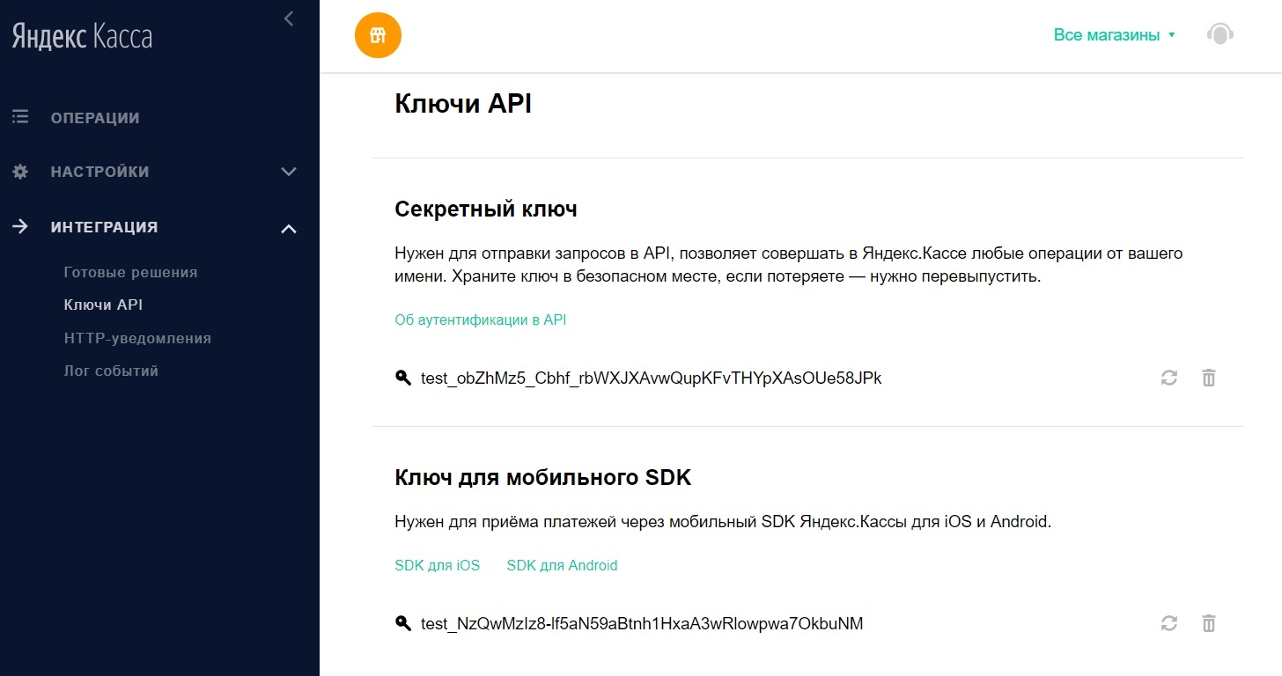Expand the Настройки section chevron
The width and height of the screenshot is (1282, 676).
289,172
